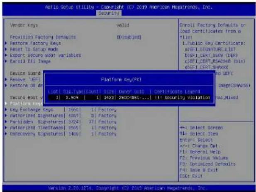Click Vendor Keys label
256x192 pixels.
click(x=24, y=25)
